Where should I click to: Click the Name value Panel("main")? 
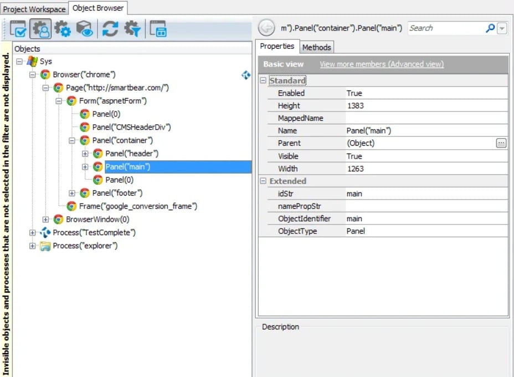[x=369, y=131]
